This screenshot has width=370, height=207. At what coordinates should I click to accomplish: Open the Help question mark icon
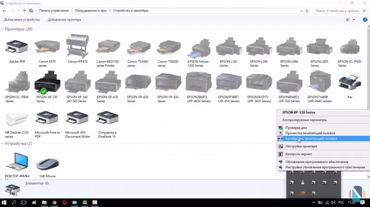tap(365, 20)
